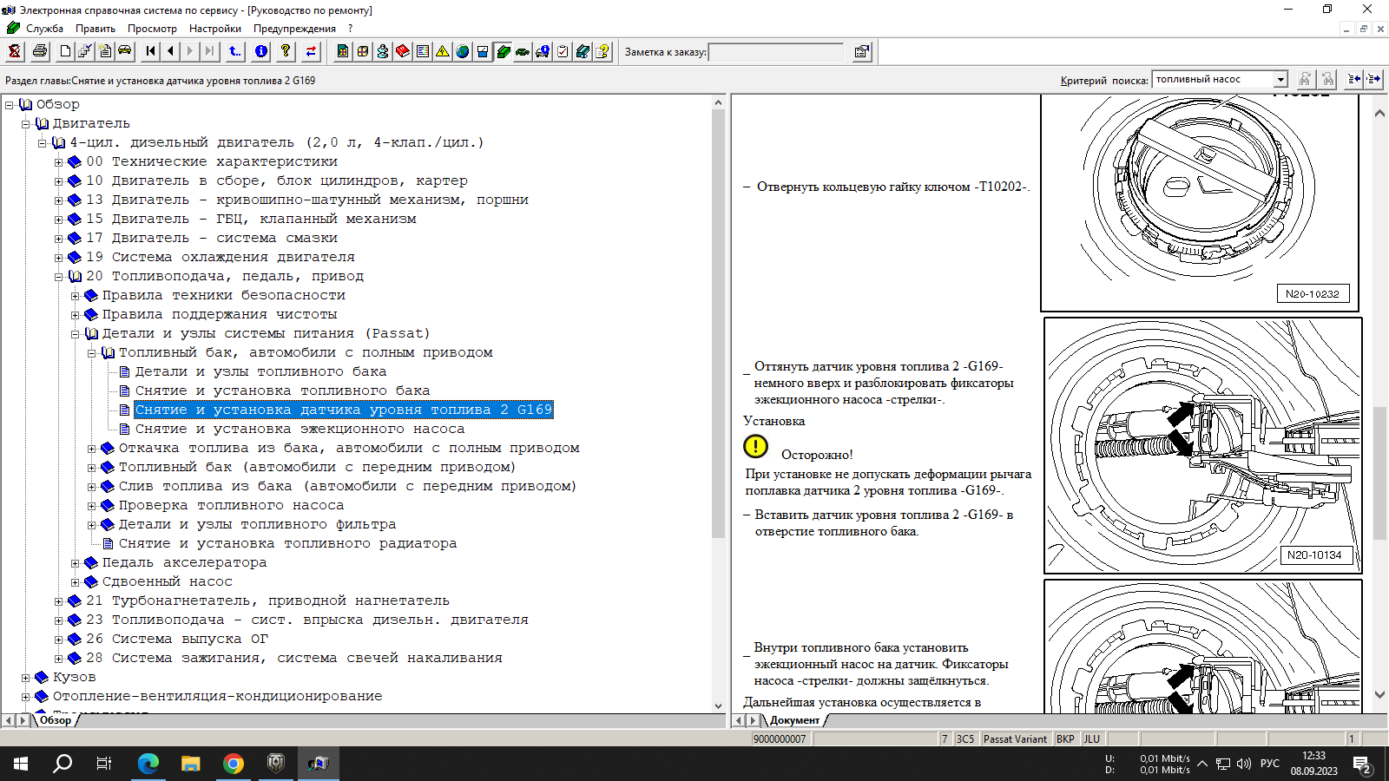1389x781 pixels.
Task: Click the green car icon in the toolbar
Action: (x=523, y=51)
